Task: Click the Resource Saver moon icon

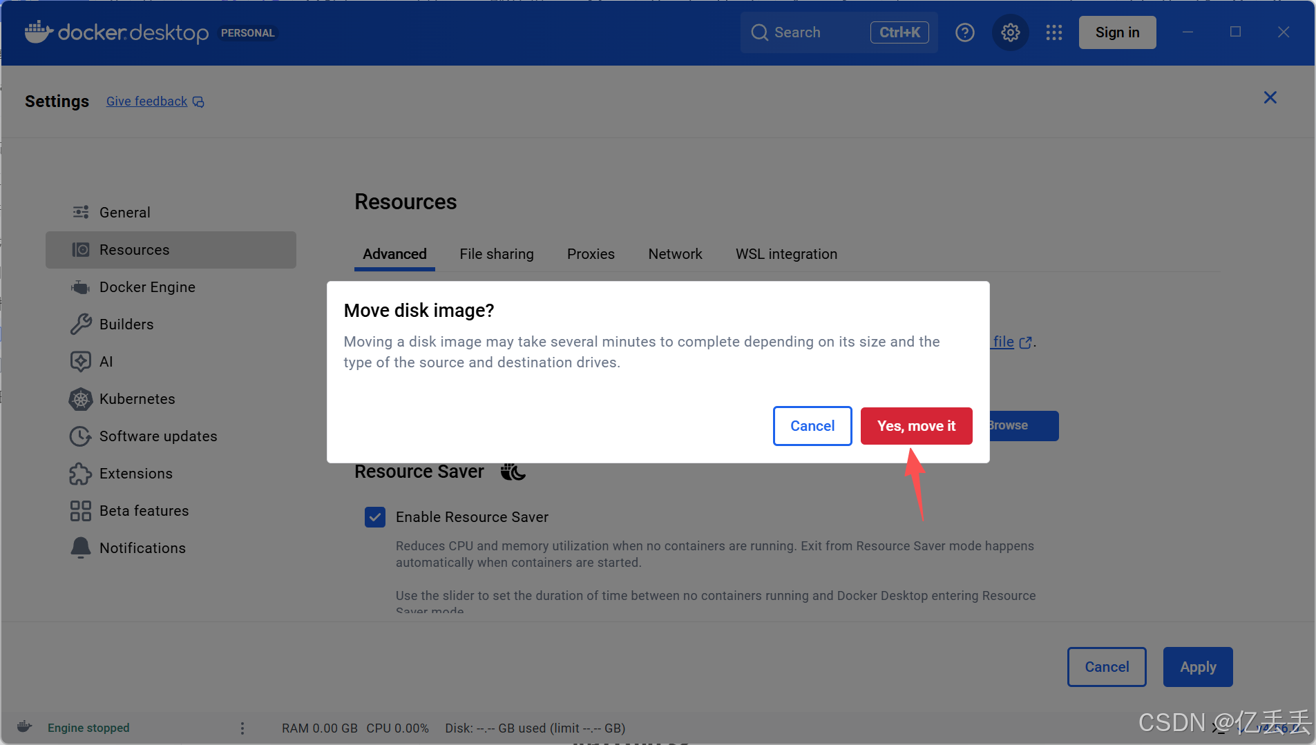Action: (x=513, y=472)
